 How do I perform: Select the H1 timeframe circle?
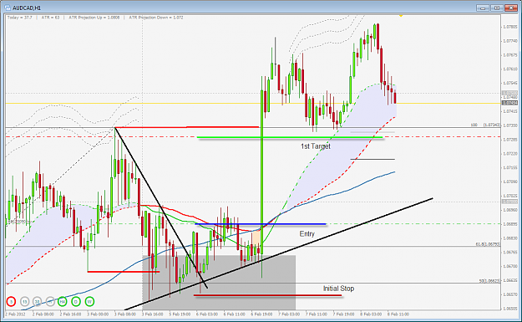coord(50,302)
